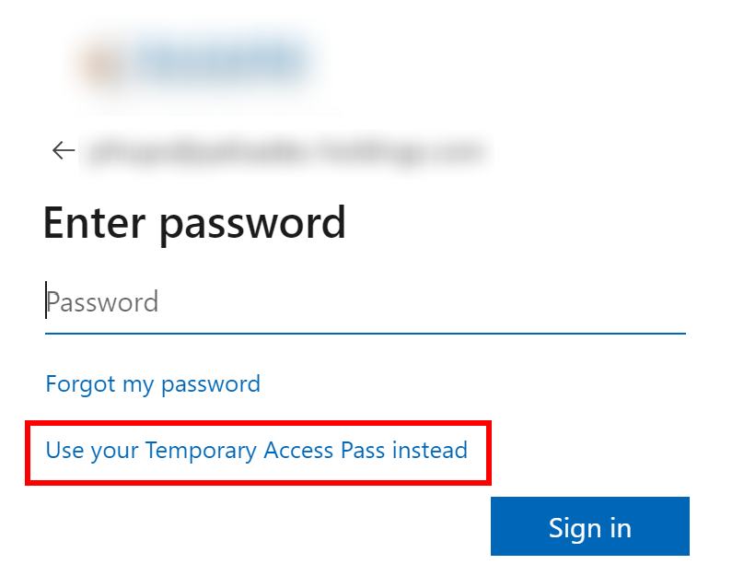The height and width of the screenshot is (588, 744).
Task: Go back using the left arrow icon
Action: point(64,150)
